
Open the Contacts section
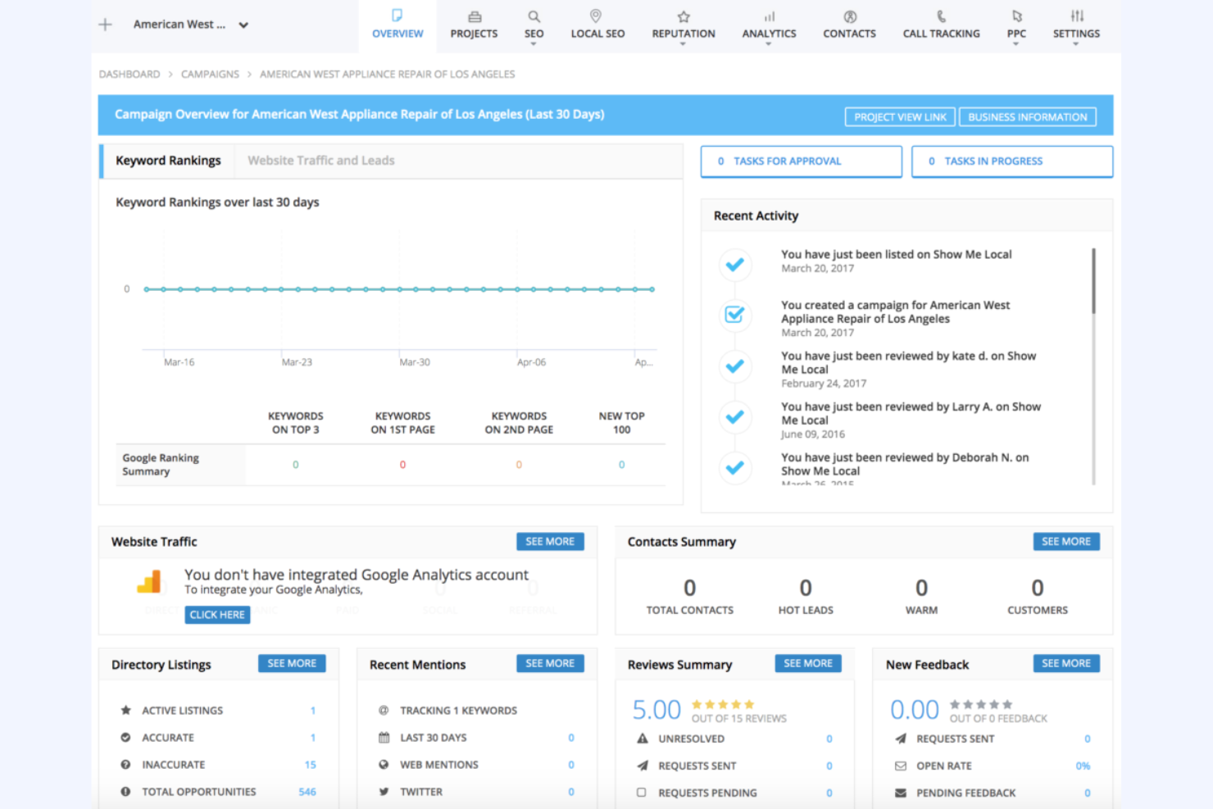point(849,25)
